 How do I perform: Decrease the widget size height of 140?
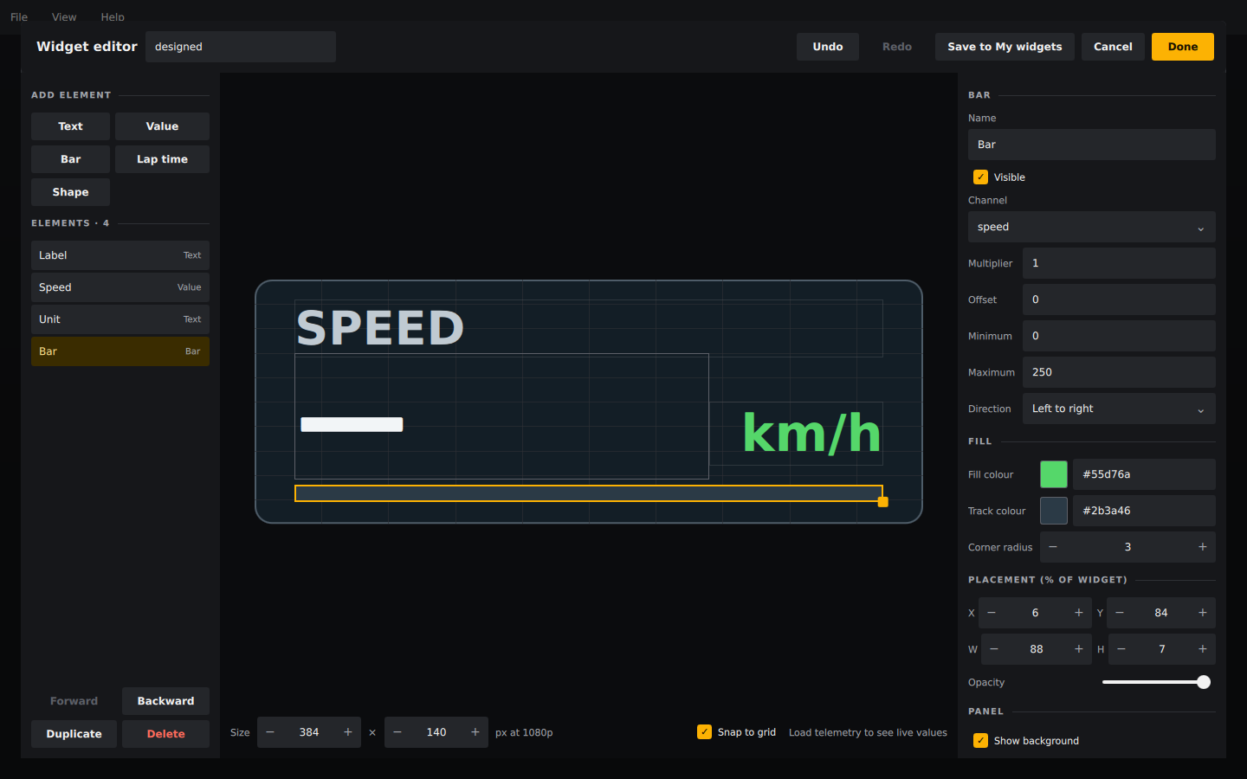(x=397, y=732)
